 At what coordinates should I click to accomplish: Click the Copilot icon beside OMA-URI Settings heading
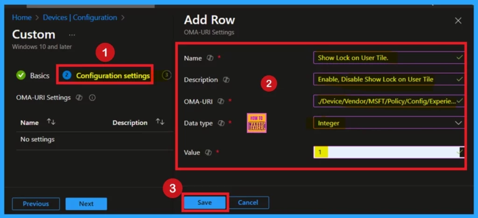coord(79,98)
